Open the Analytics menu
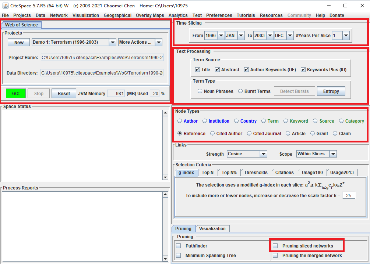 pyautogui.click(x=178, y=15)
